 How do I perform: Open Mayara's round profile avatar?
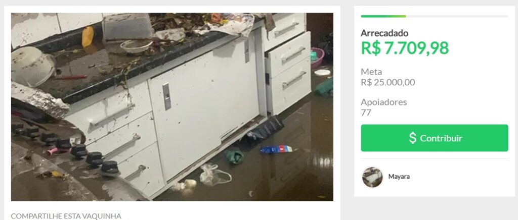pyautogui.click(x=372, y=177)
